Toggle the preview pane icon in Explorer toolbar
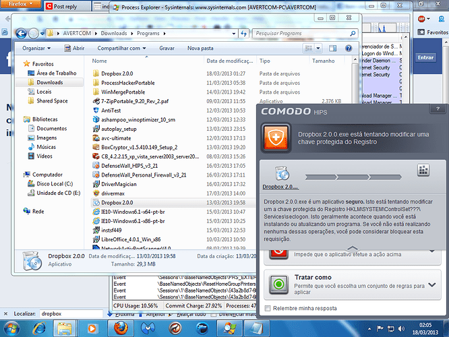The image size is (449, 337). tap(333, 48)
